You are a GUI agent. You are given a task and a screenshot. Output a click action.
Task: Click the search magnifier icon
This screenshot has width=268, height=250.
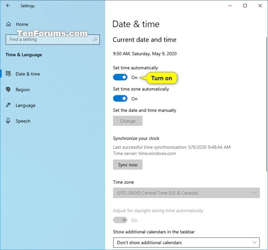(95, 39)
